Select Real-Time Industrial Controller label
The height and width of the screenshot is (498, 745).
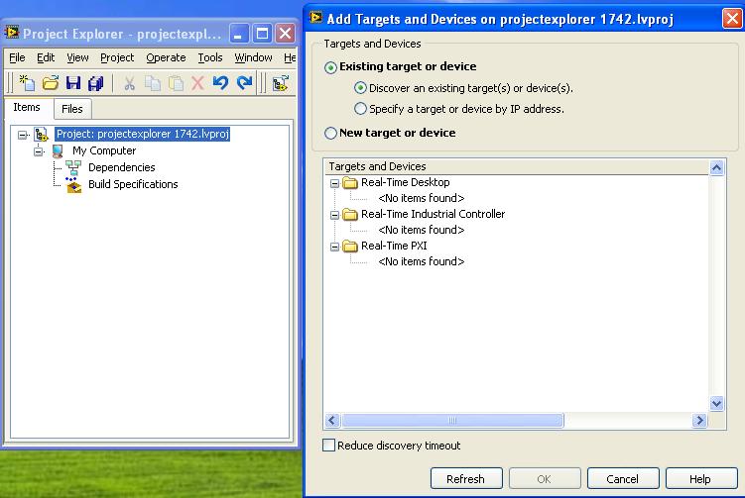(x=433, y=214)
